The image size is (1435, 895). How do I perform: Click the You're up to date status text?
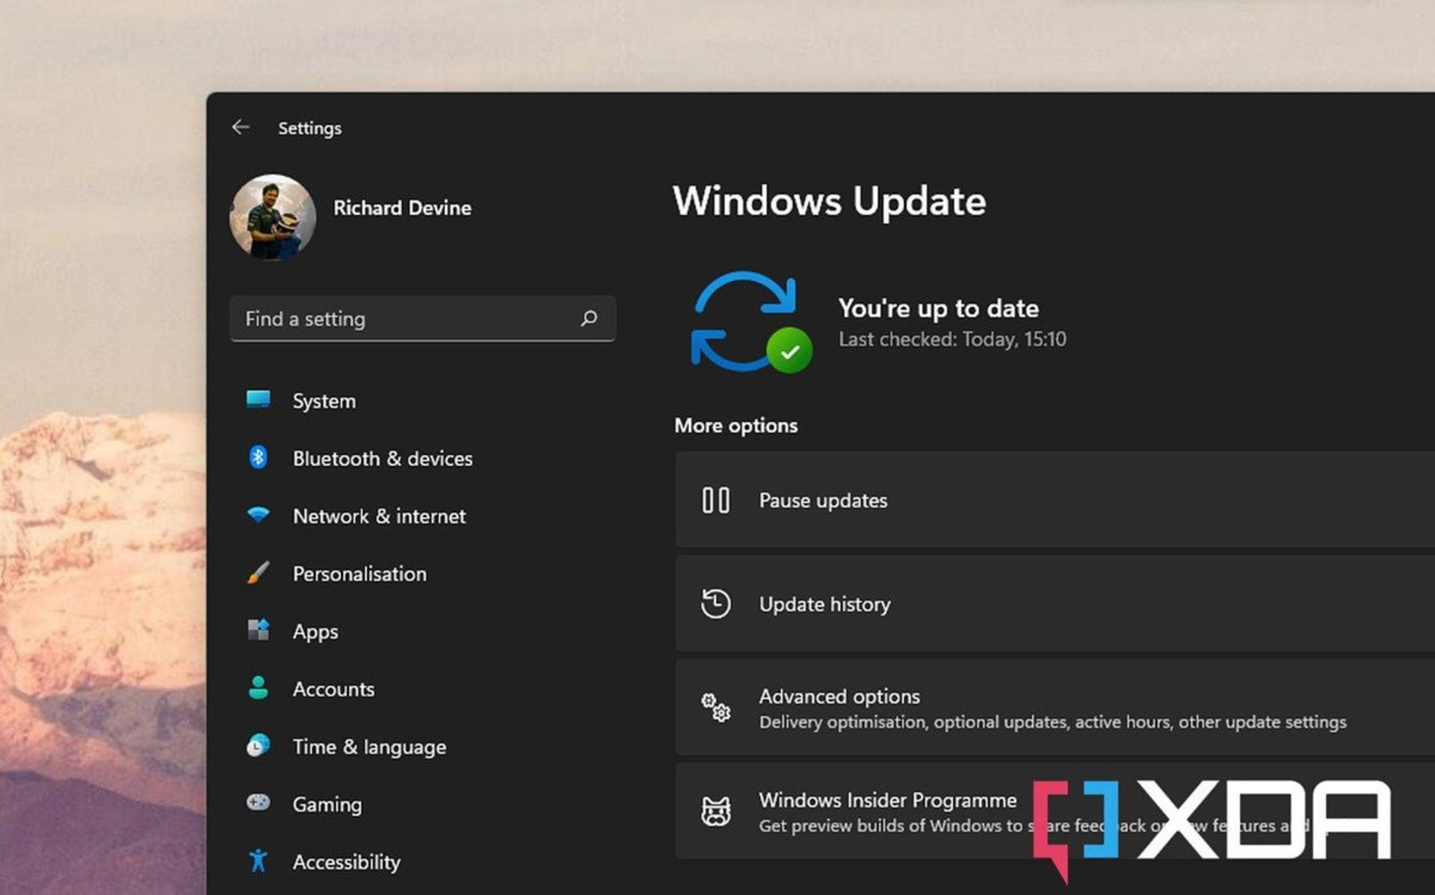coord(938,309)
